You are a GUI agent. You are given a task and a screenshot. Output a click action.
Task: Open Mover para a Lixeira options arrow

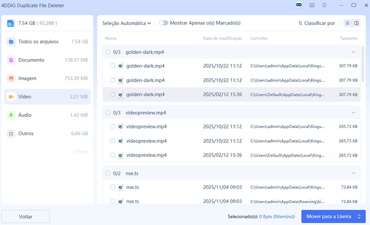358,216
